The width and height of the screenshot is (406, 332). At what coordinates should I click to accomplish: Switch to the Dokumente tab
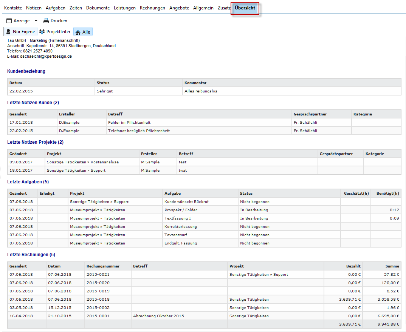coord(98,8)
